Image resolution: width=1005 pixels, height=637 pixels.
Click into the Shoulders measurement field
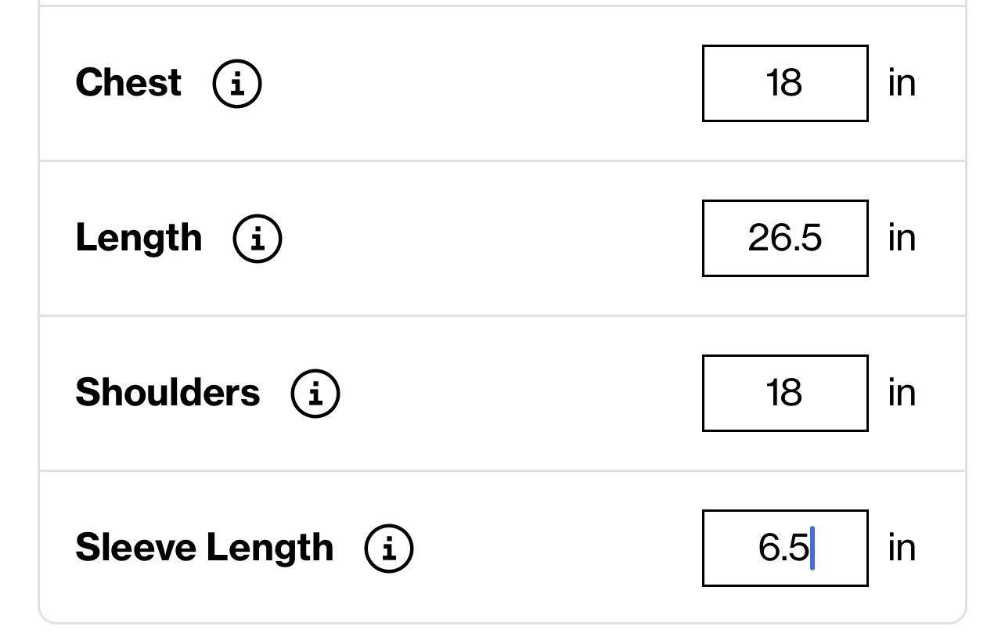(x=785, y=393)
